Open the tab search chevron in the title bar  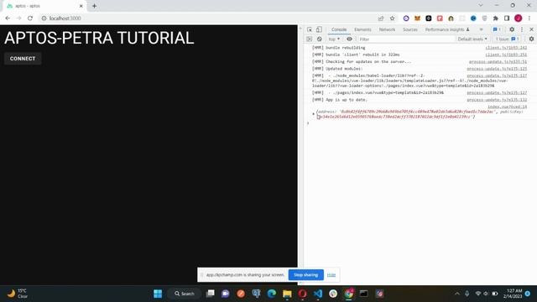click(481, 6)
